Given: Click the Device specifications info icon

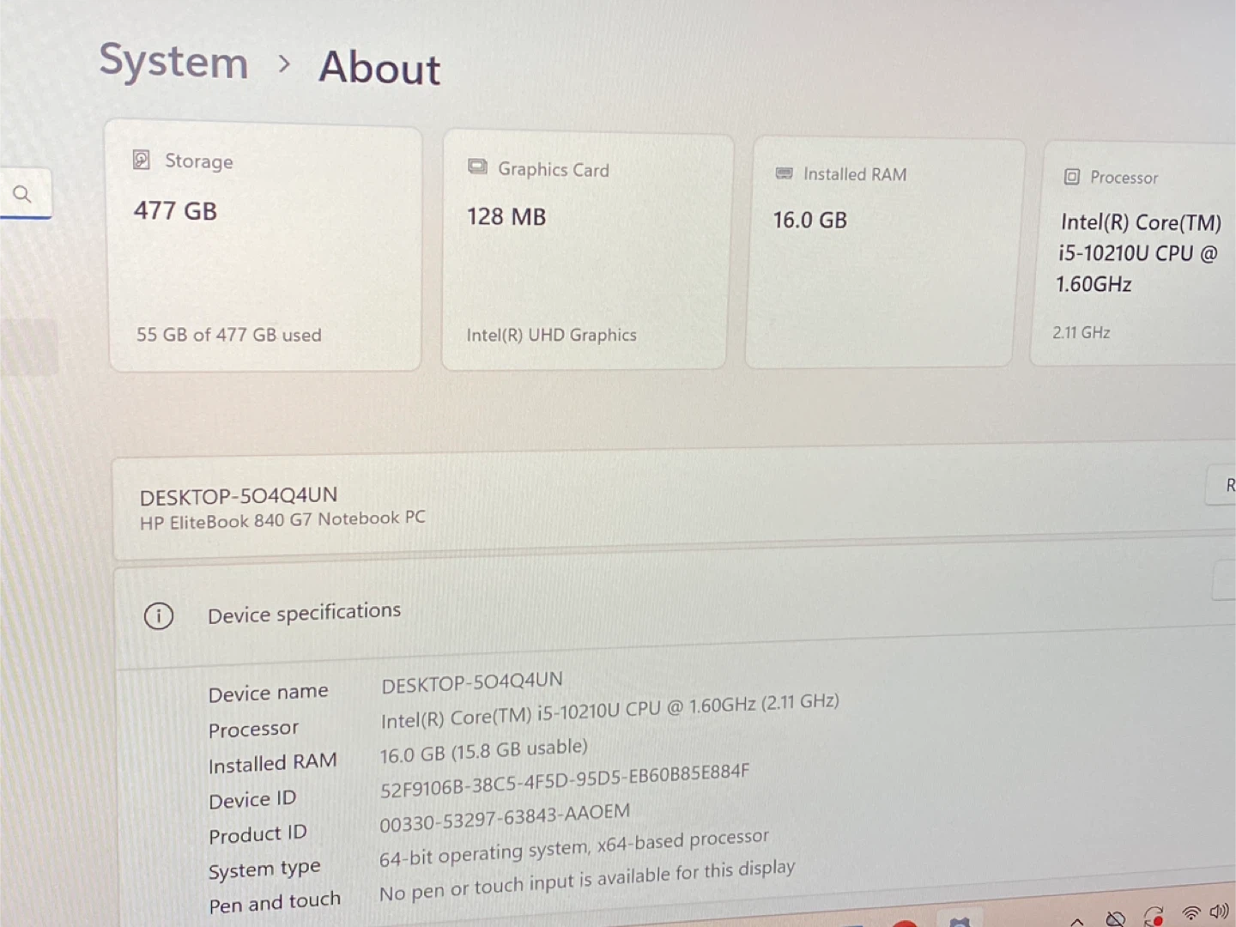Looking at the screenshot, I should pos(159,615).
